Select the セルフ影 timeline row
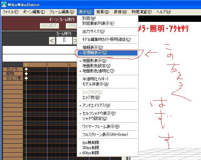This screenshot has height=160, width=201. 13,78
